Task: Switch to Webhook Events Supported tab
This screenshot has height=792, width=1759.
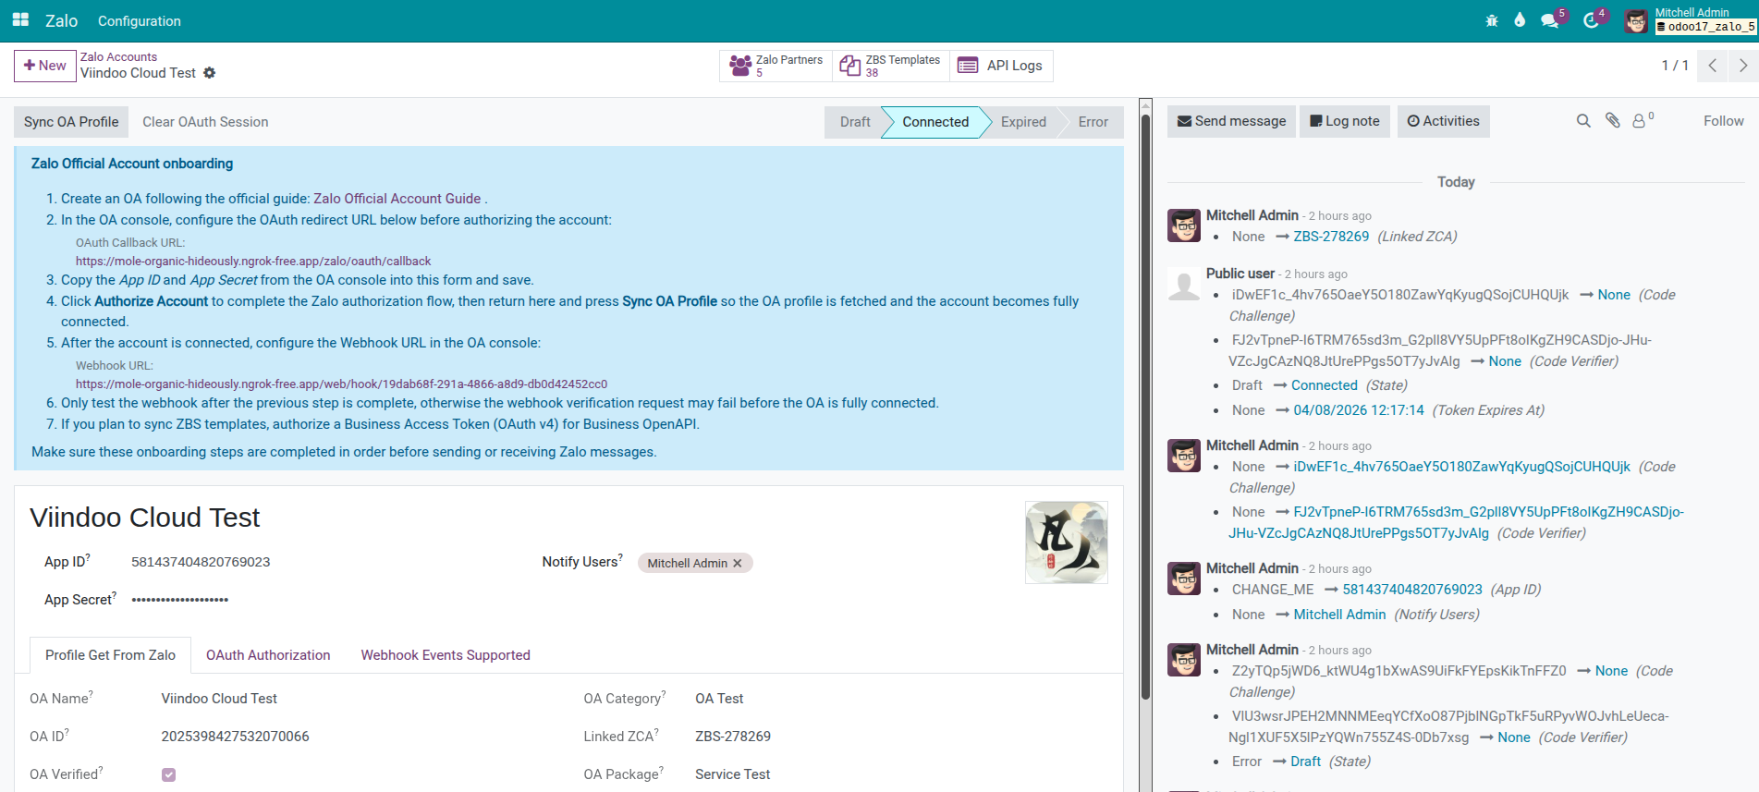Action: (446, 655)
